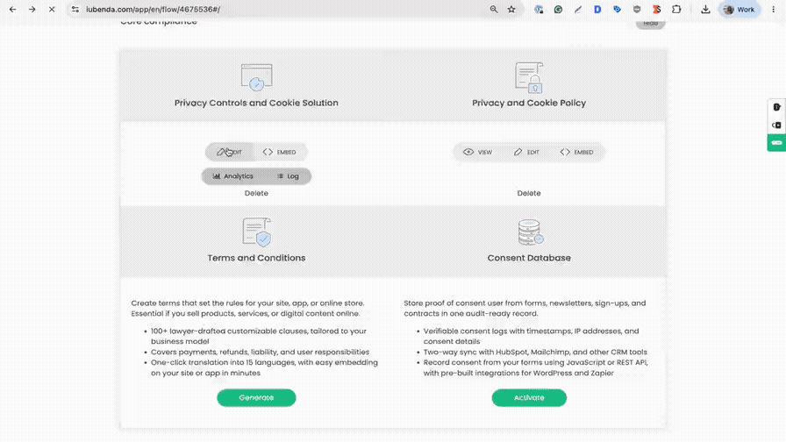
Task: Open the red S extension icon
Action: click(656, 10)
